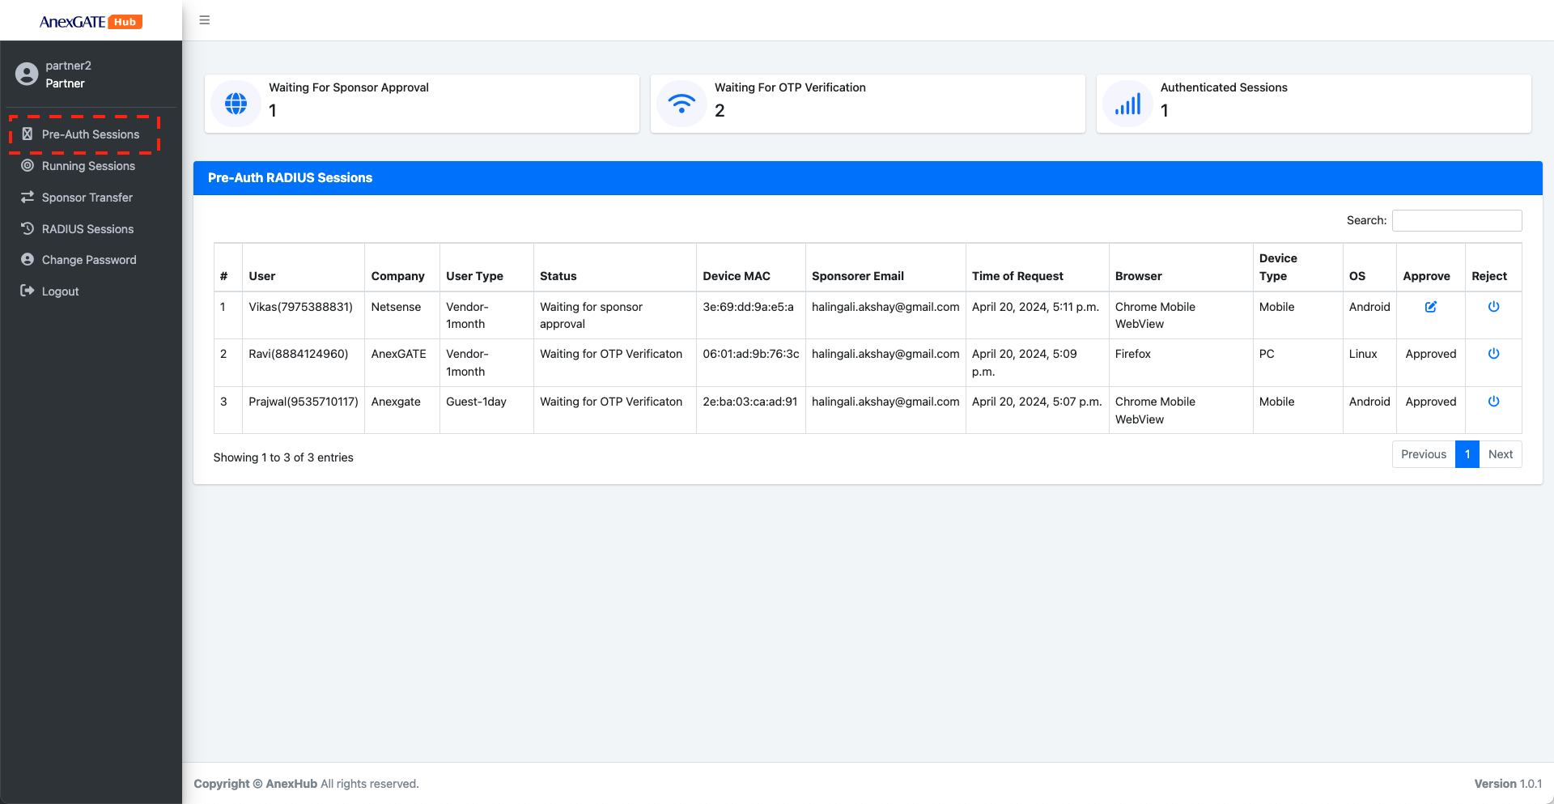Click the partner2 user avatar icon

point(27,74)
